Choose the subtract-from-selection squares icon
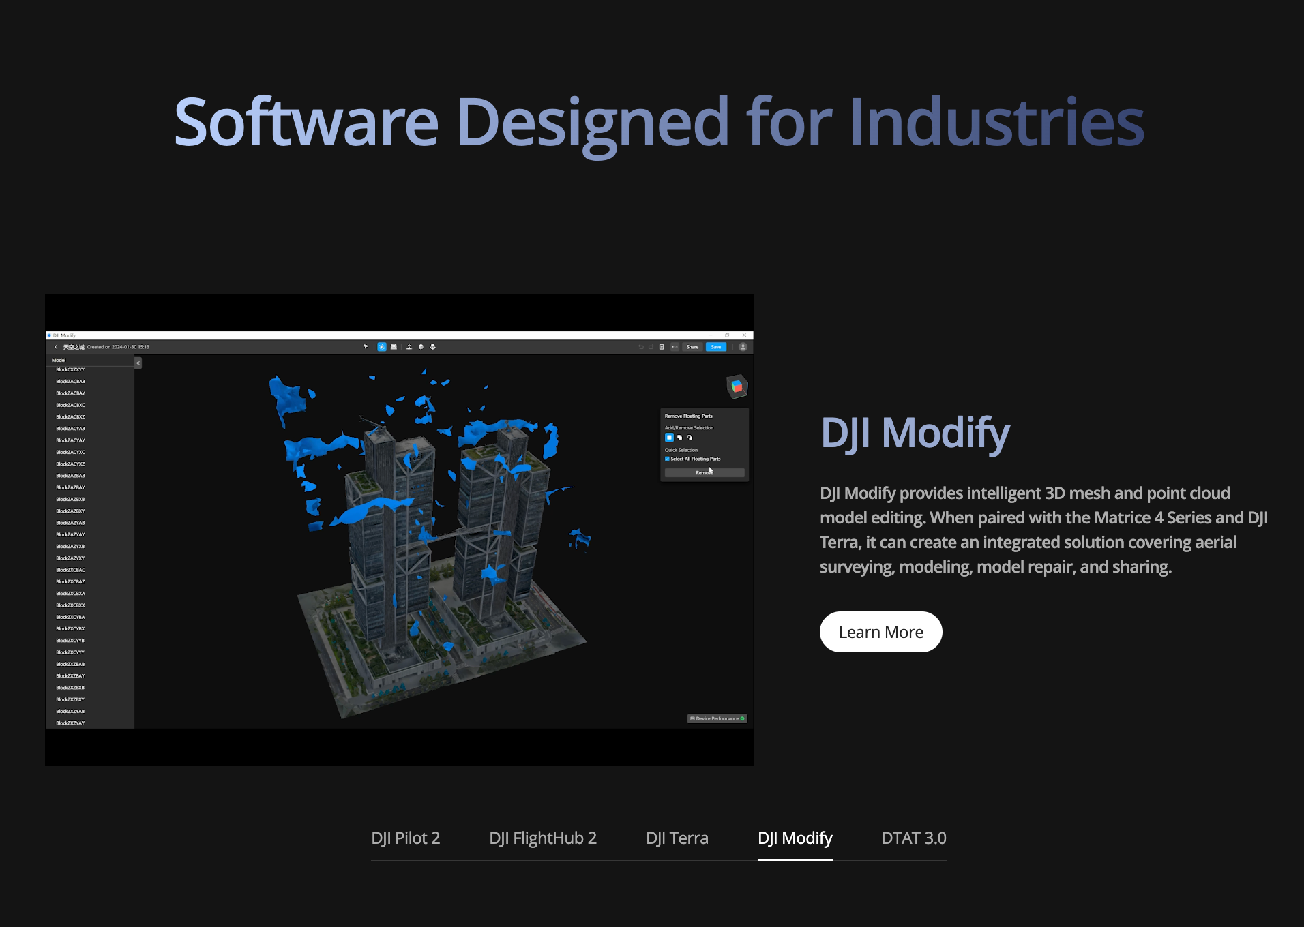The width and height of the screenshot is (1304, 927). 690,438
